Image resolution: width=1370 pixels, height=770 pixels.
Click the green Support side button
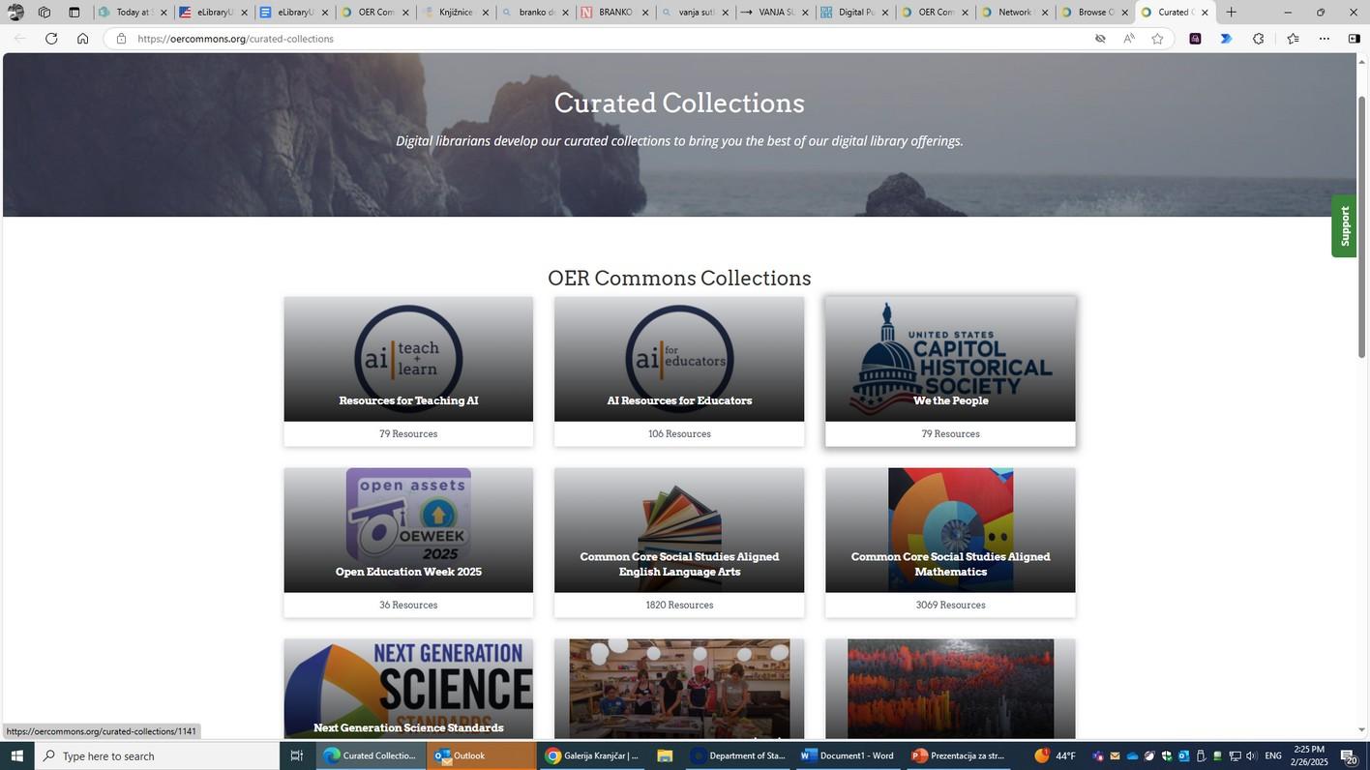1344,226
